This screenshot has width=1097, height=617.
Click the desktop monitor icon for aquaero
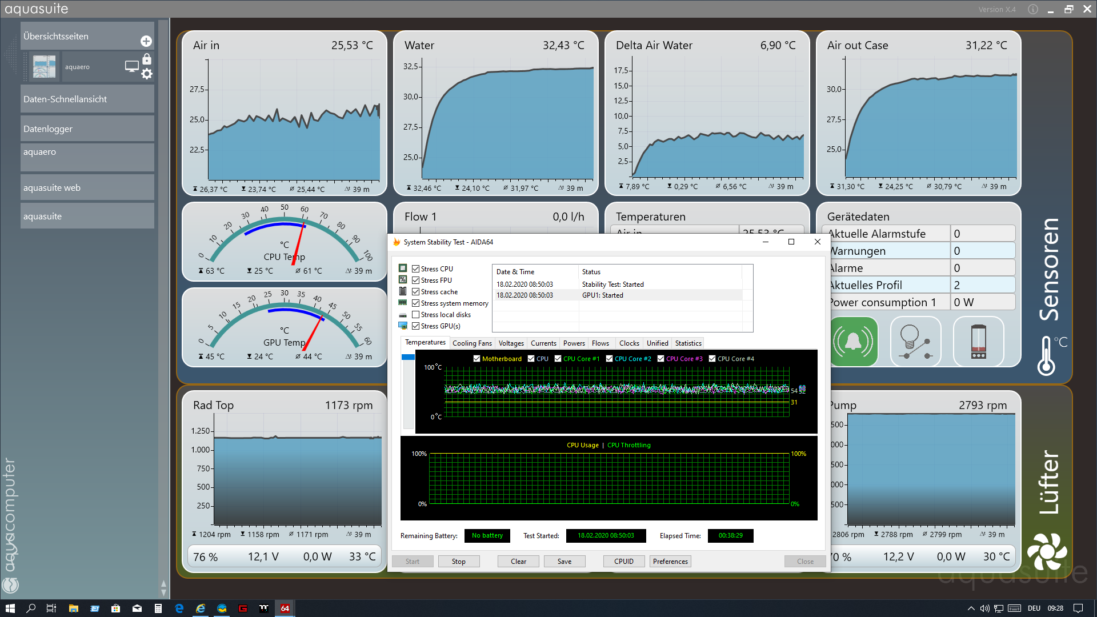pos(131,66)
